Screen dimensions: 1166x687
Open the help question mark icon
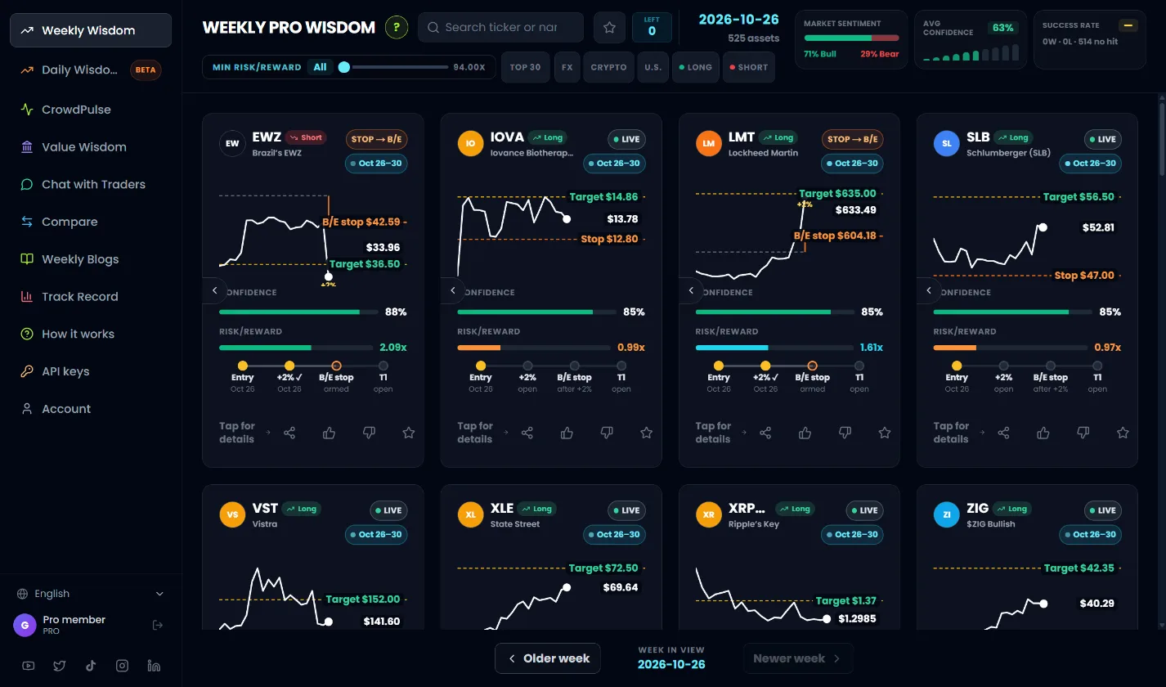tap(397, 27)
